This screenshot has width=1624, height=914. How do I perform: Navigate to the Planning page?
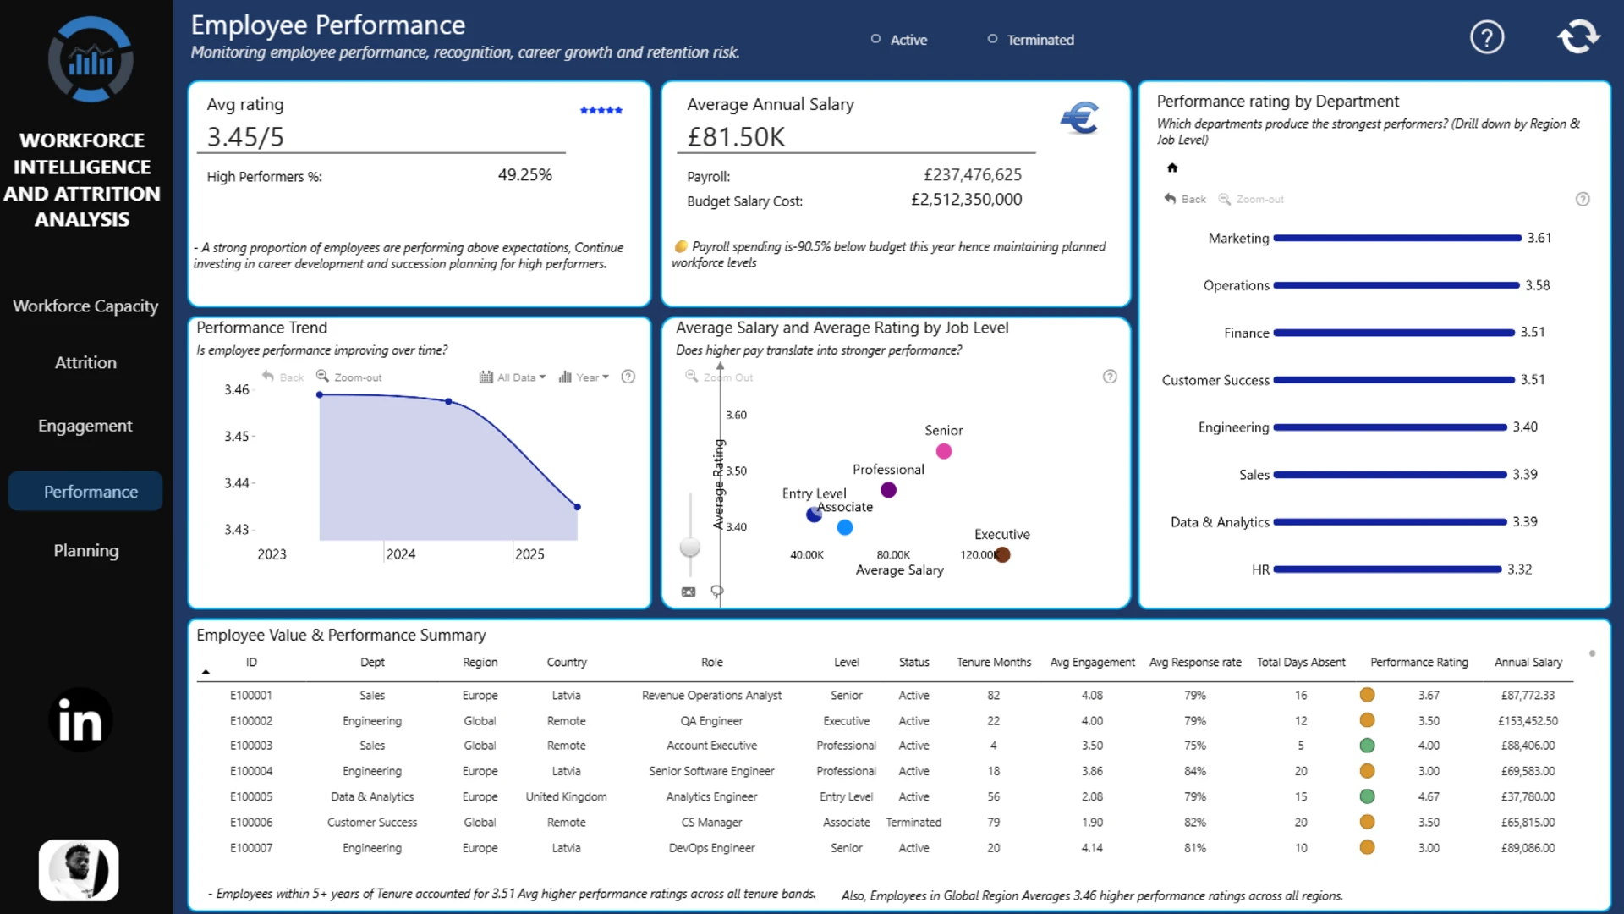click(x=86, y=550)
